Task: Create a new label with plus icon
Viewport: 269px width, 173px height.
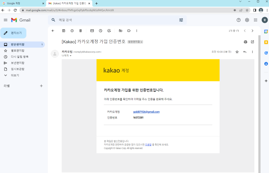Action: point(41,86)
